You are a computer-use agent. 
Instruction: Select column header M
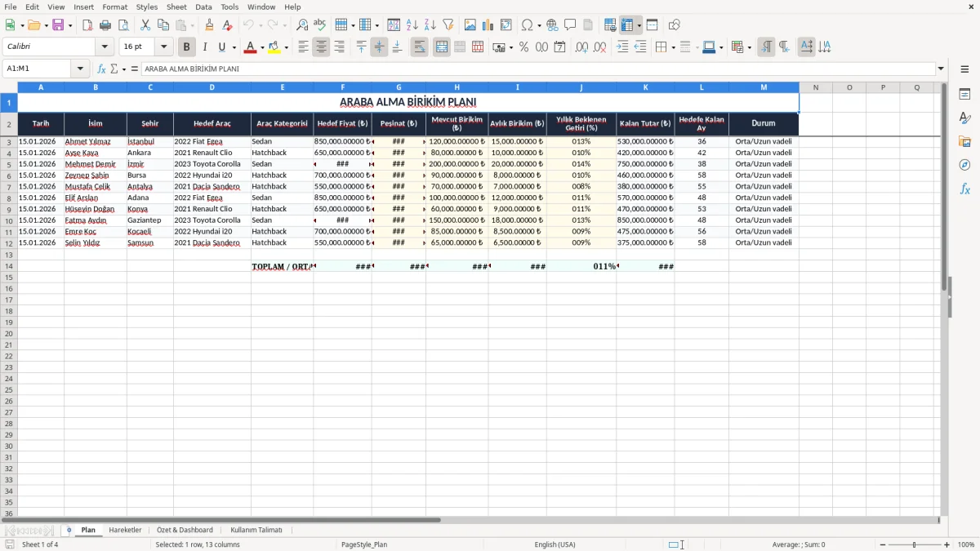pos(764,87)
